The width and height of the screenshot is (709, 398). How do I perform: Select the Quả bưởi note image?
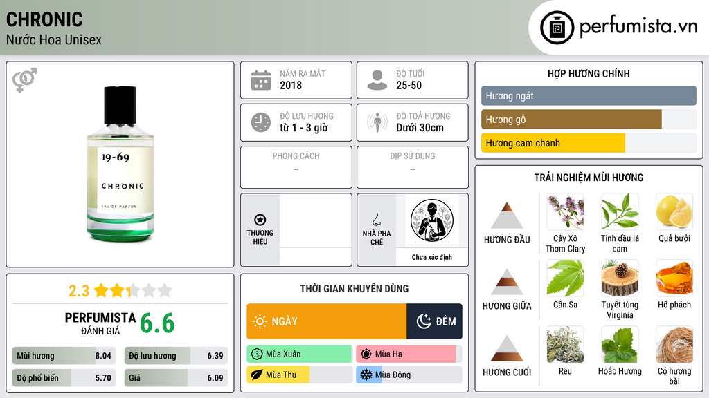(x=674, y=211)
